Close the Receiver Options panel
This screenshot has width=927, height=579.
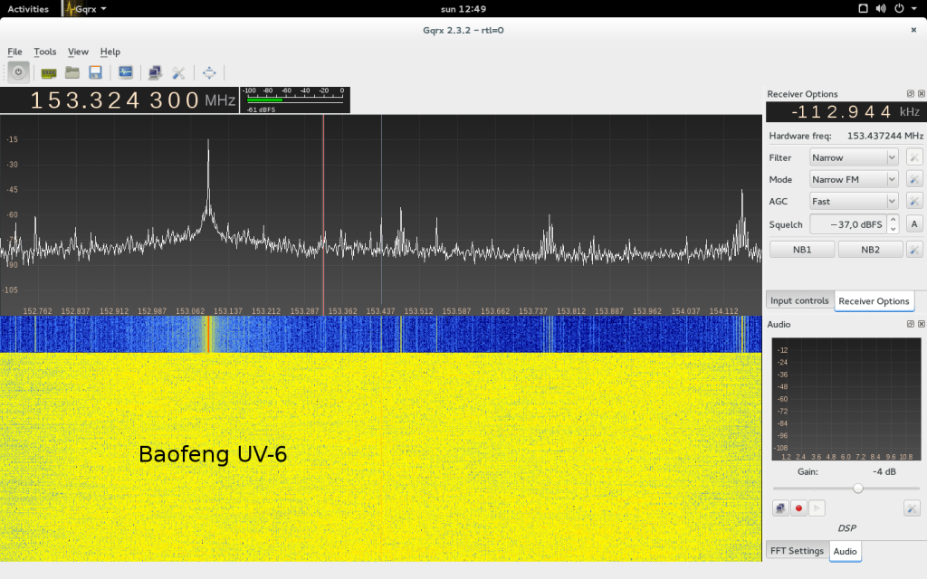921,93
